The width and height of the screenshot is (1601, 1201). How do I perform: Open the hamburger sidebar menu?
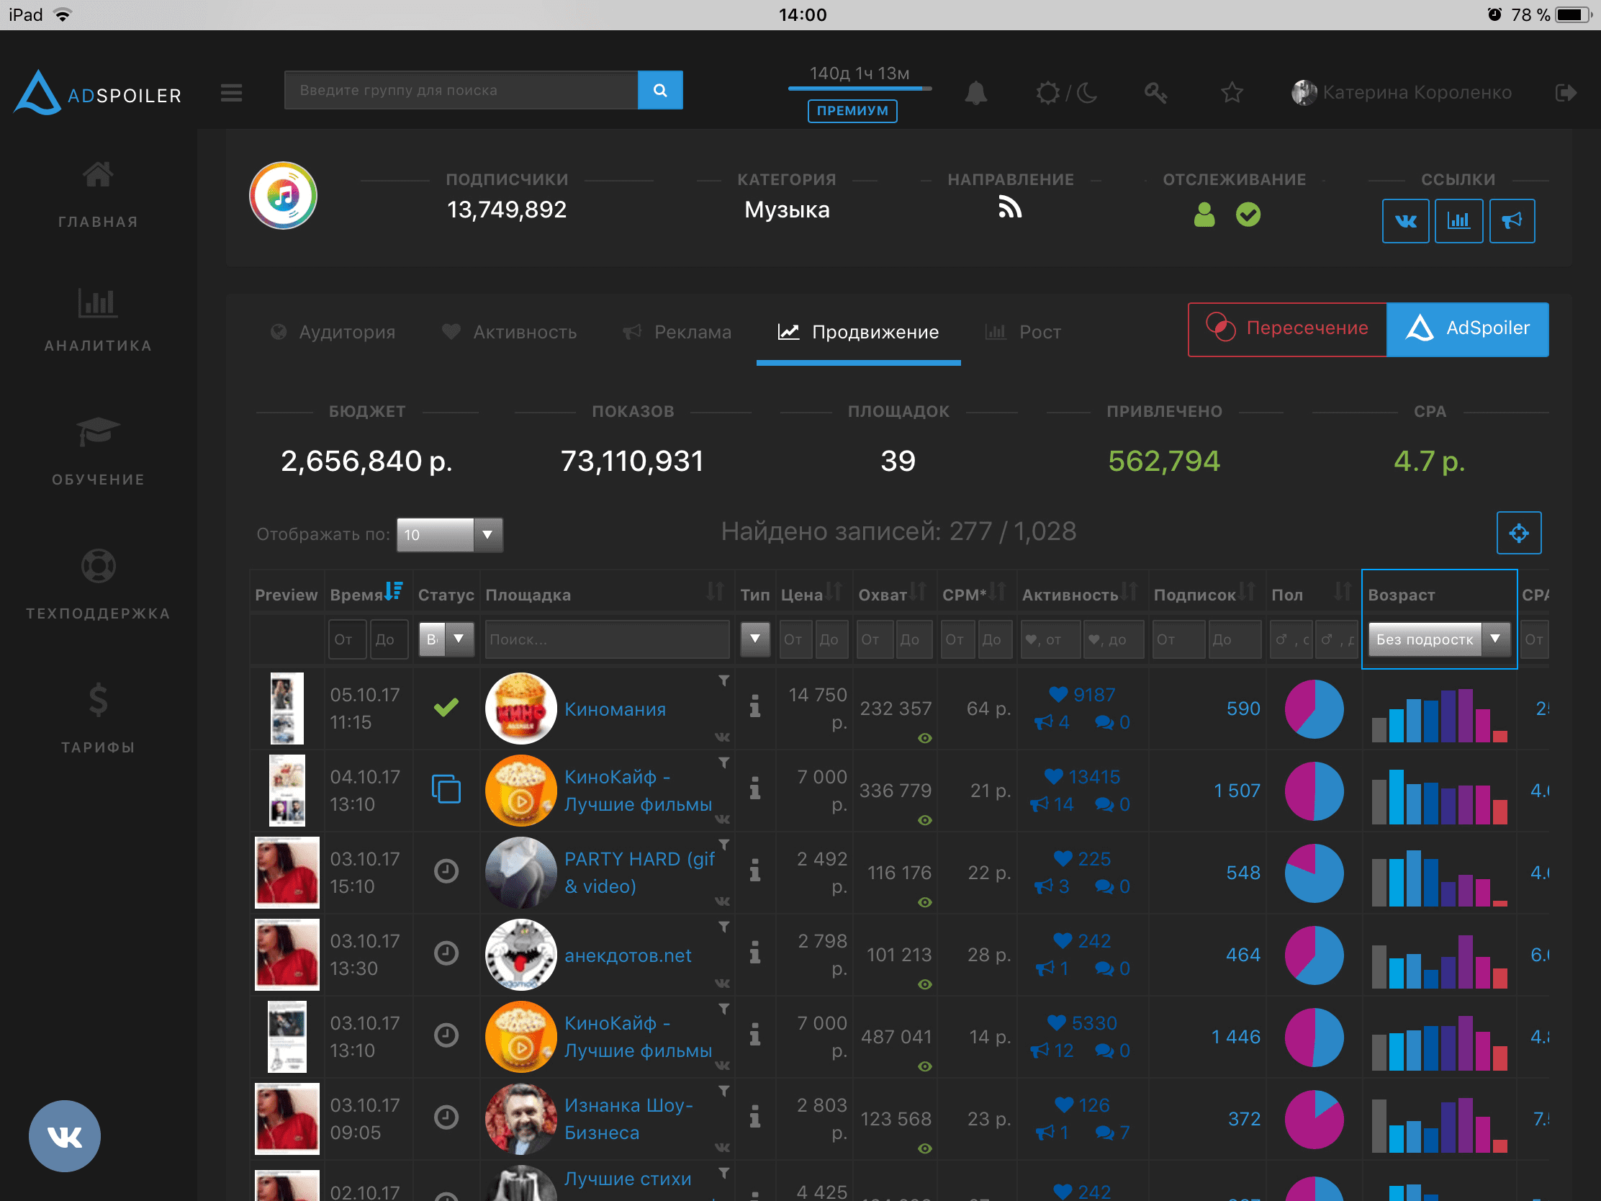click(232, 93)
